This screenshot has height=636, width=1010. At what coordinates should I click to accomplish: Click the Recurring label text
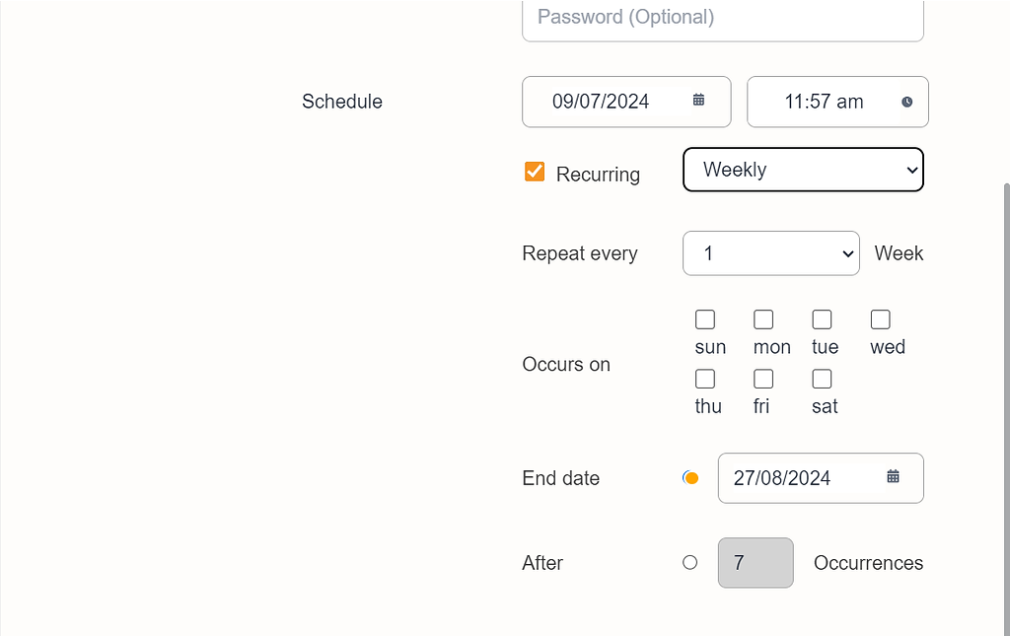(x=598, y=175)
